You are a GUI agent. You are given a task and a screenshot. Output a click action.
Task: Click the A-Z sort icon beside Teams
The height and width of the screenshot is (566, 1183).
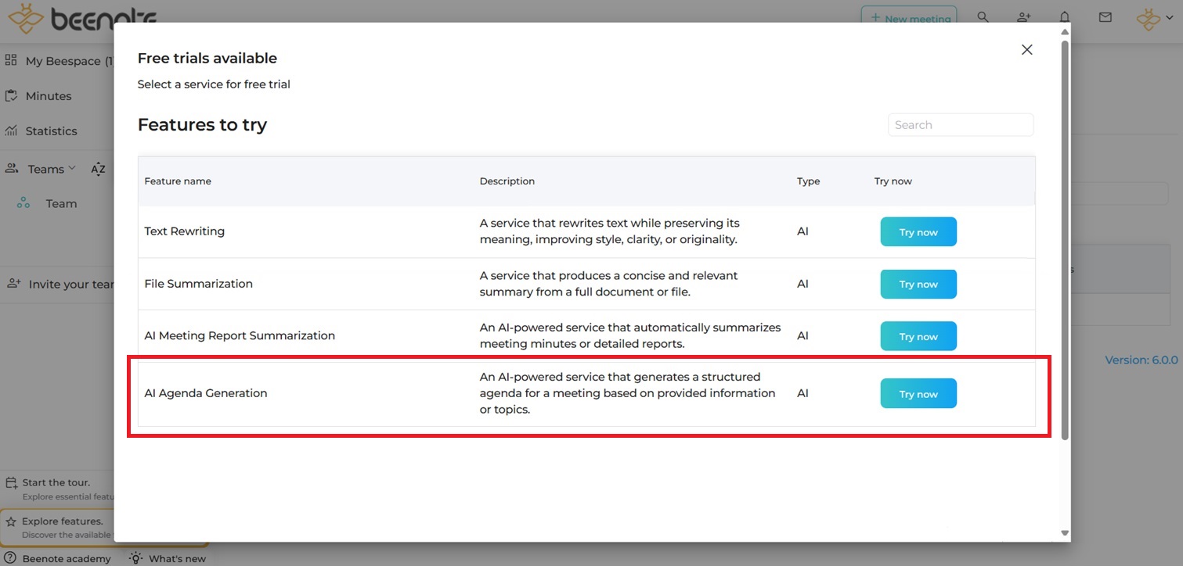coord(98,169)
